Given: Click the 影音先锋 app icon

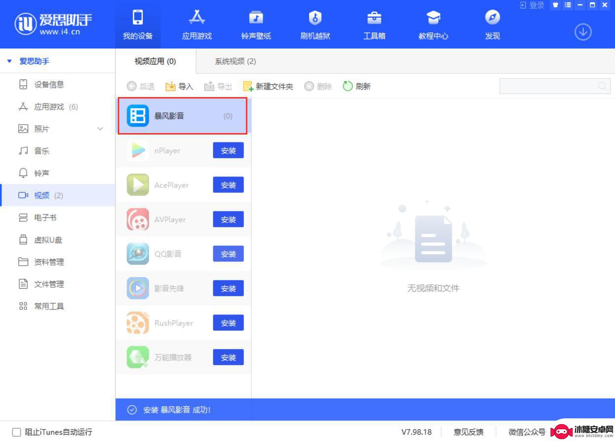Looking at the screenshot, I should (137, 288).
